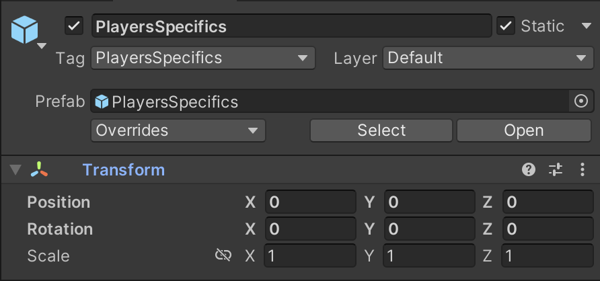Screen dimensions: 600x281
Task: Click the blue GameObject cube icon
Action: [x=24, y=30]
